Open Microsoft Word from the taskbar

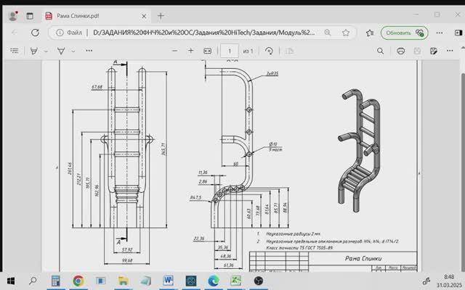[168, 281]
